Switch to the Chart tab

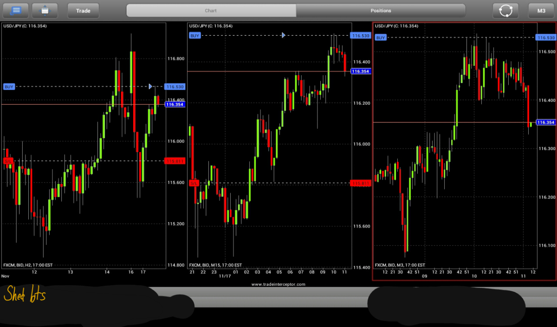tap(211, 10)
